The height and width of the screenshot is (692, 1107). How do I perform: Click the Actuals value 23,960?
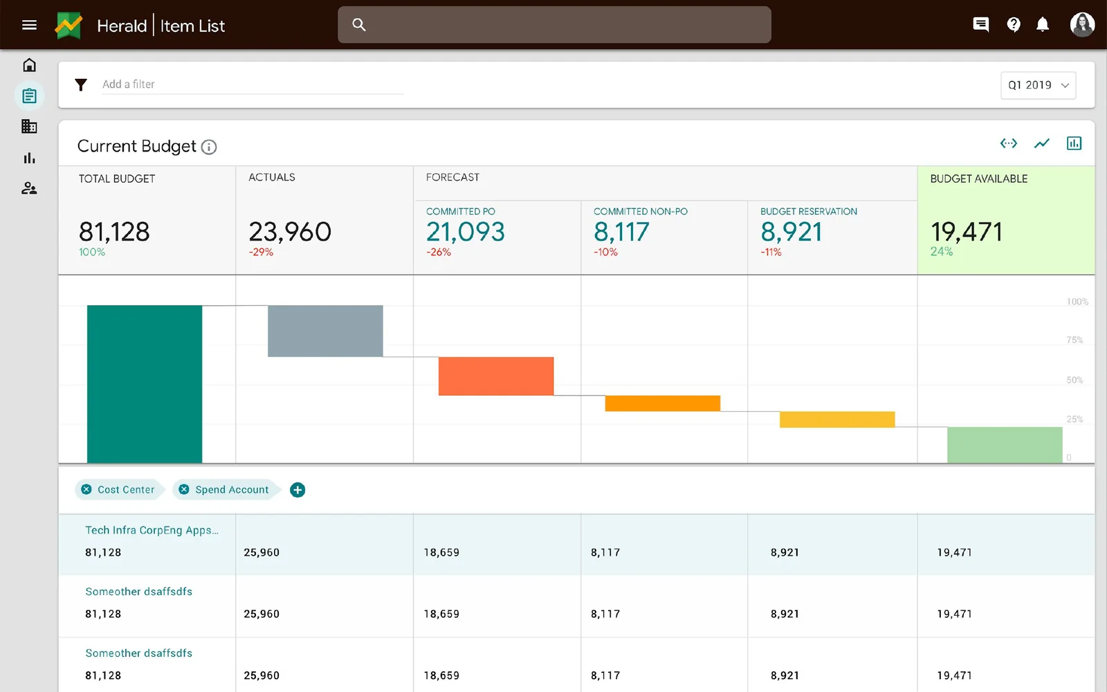tap(290, 232)
